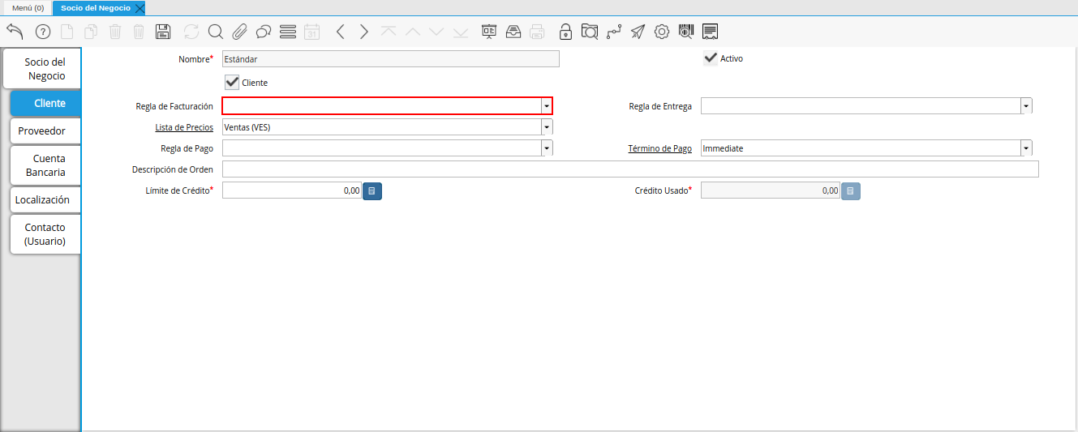This screenshot has width=1078, height=432.
Task: Click the Límite de Crédito amount field
Action: [292, 190]
